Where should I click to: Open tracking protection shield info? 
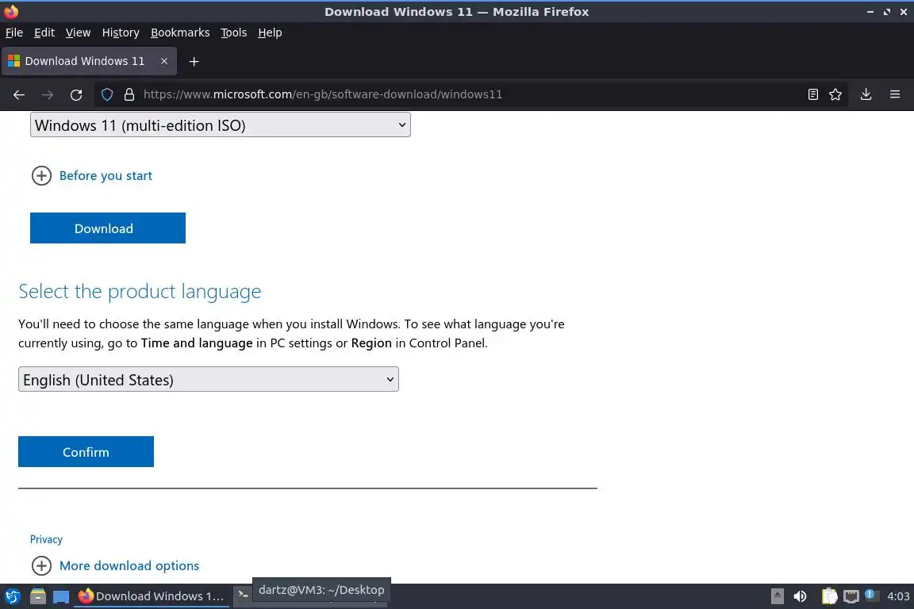pyautogui.click(x=106, y=94)
